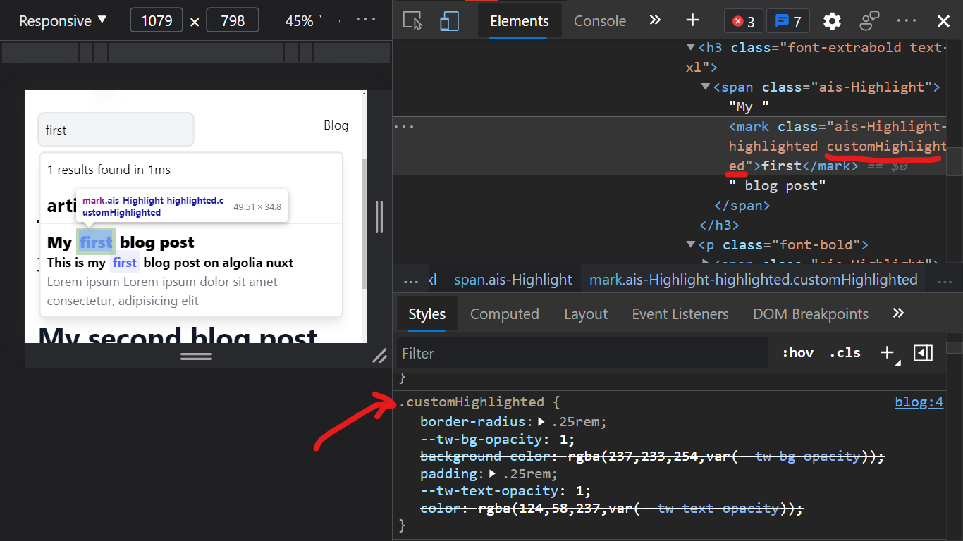Click the plus icon to add DevTools panel
Image resolution: width=963 pixels, height=541 pixels.
[x=692, y=20]
